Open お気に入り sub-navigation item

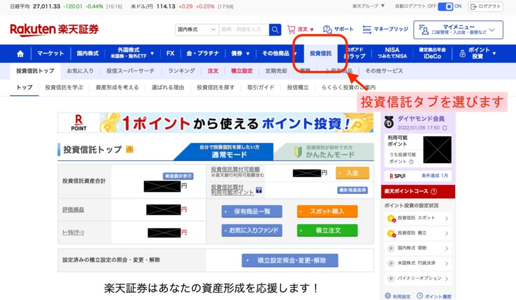(x=80, y=71)
